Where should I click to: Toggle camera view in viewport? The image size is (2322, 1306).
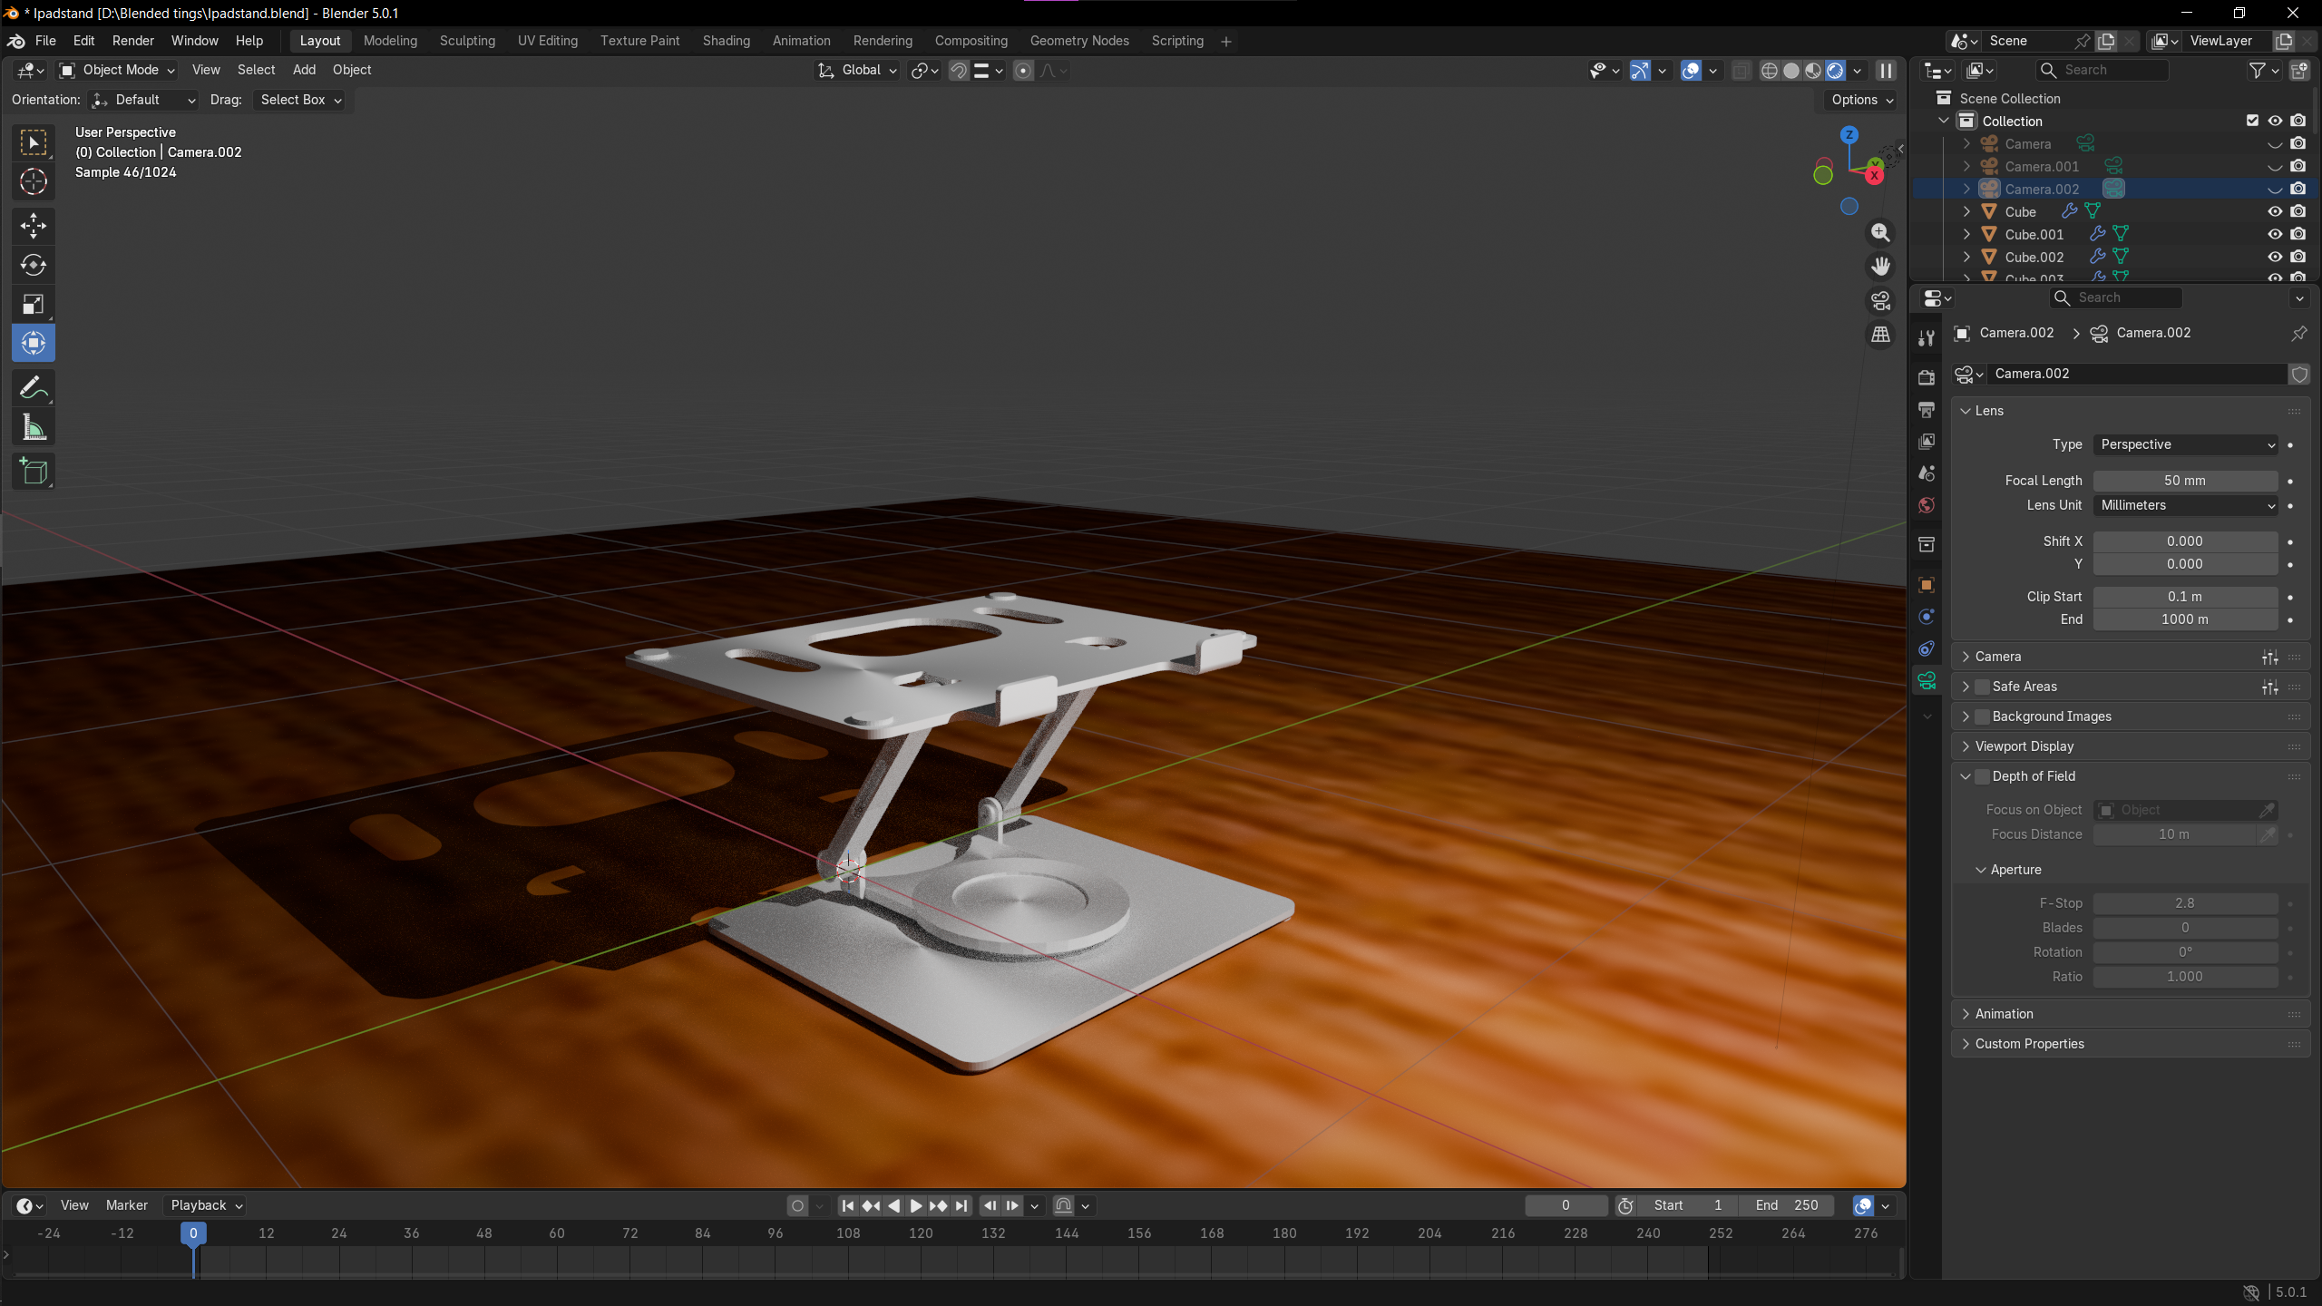[1880, 300]
